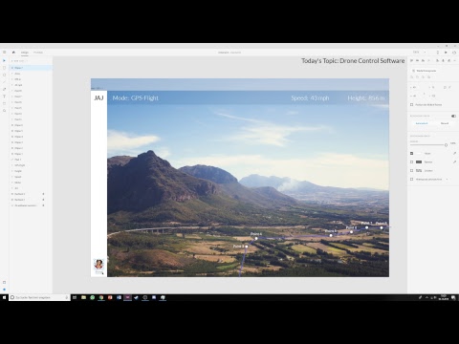Screen dimensions: 459x344
Task: Open the Windows Start menu
Action: click(4, 297)
